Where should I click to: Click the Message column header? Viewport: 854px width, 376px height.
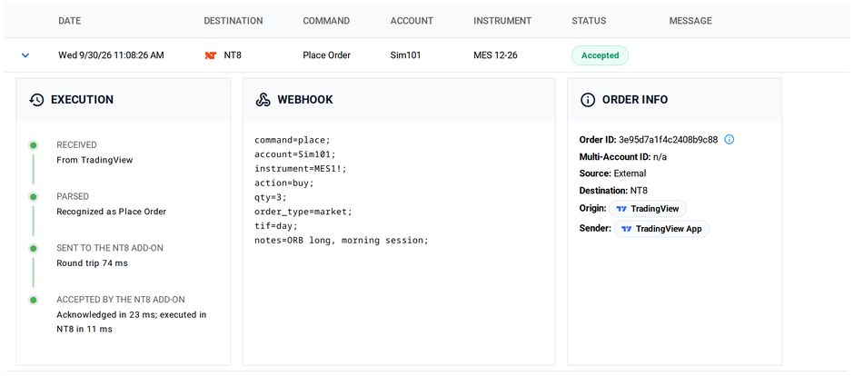(x=690, y=21)
